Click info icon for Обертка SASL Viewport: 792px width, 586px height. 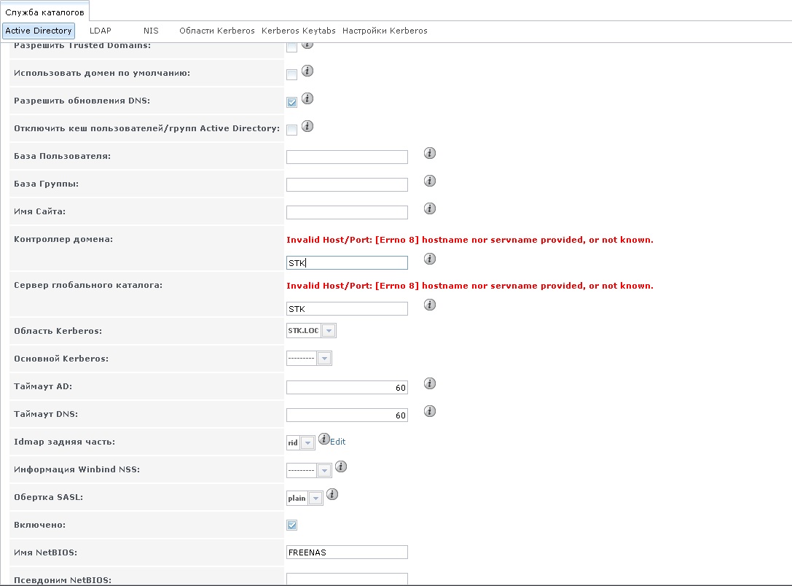[x=332, y=494]
